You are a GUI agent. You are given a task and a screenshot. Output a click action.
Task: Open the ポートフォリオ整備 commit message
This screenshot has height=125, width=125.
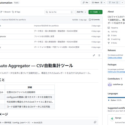pyautogui.click(x=57, y=47)
